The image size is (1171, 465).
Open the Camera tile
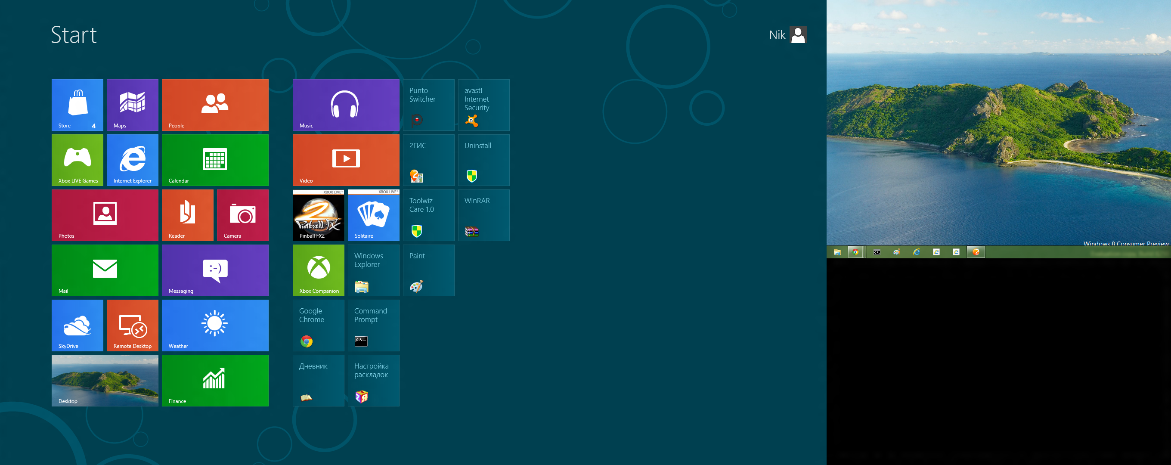click(x=243, y=215)
